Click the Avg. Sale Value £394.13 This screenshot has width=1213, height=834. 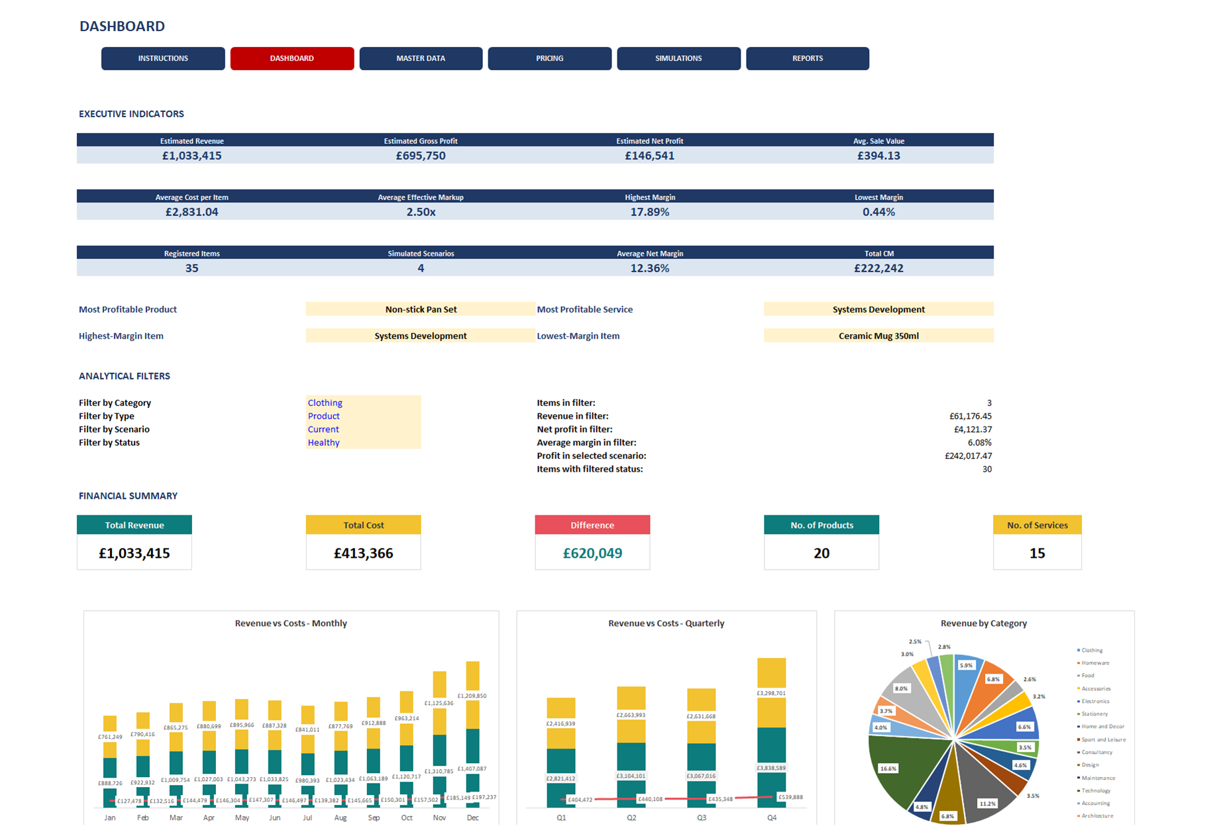[x=878, y=156]
